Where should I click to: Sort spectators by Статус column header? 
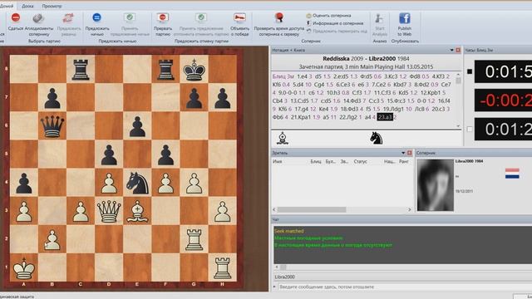point(360,162)
